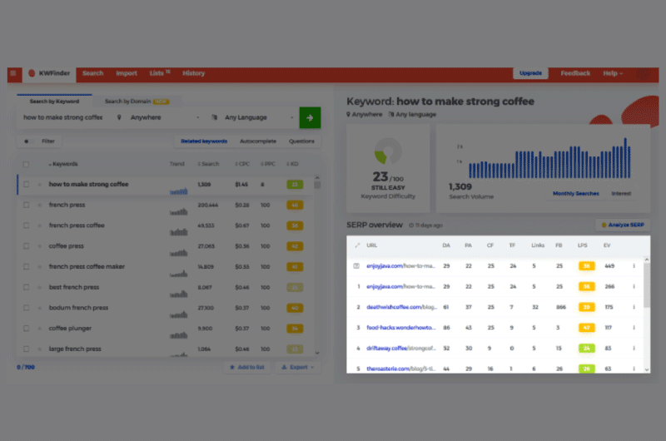
Task: Sort by CPC column
Action: 242,164
